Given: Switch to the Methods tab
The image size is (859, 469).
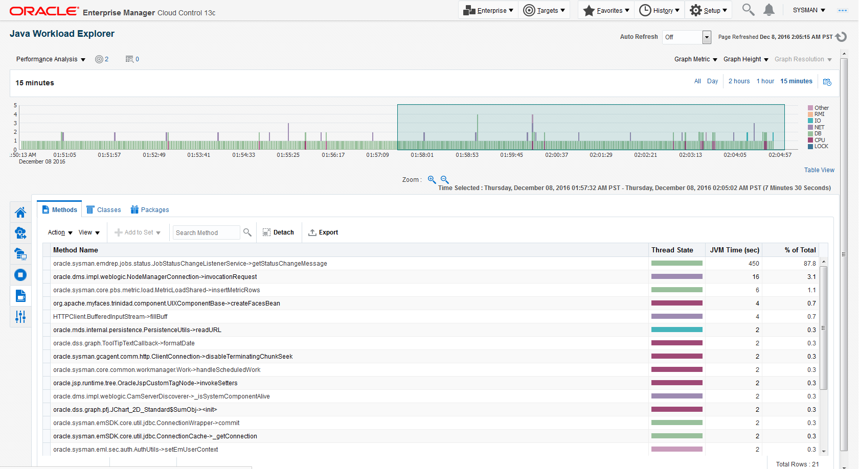Looking at the screenshot, I should pyautogui.click(x=59, y=210).
